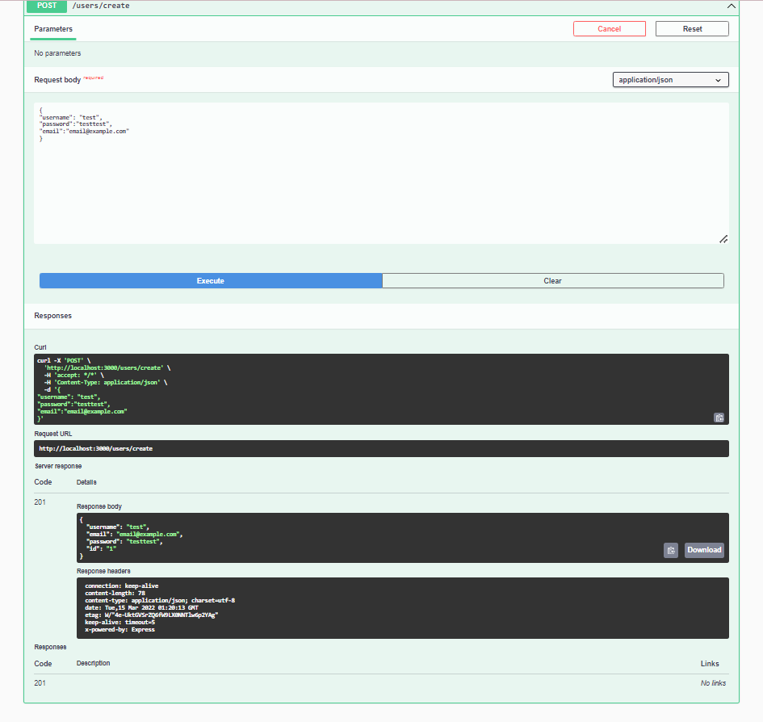Click the "No parameters" text
Image resolution: width=763 pixels, height=722 pixels.
57,53
